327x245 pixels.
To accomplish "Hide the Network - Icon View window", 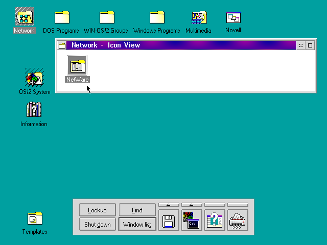I will (x=301, y=45).
